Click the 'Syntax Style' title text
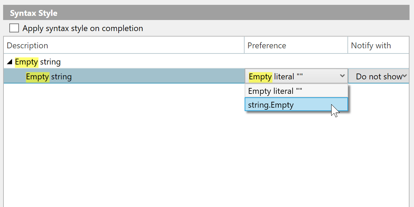414x207 pixels. tap(33, 13)
